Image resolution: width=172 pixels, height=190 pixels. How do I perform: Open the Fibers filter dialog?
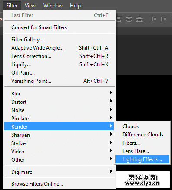click(x=142, y=143)
